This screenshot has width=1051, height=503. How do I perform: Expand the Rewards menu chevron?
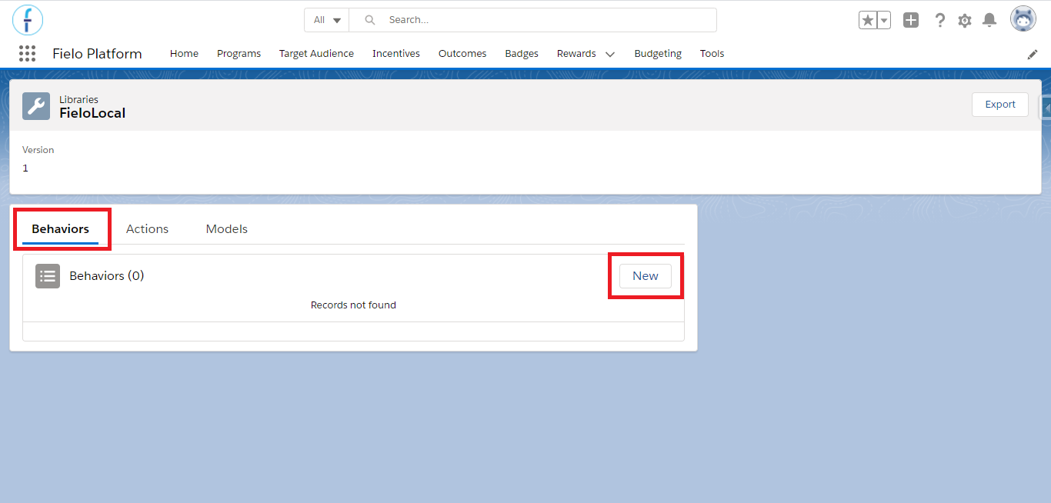pos(610,54)
